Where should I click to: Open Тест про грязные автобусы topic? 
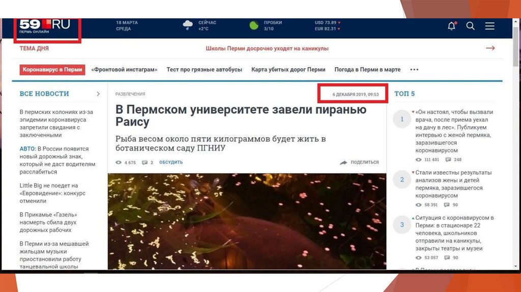point(205,70)
